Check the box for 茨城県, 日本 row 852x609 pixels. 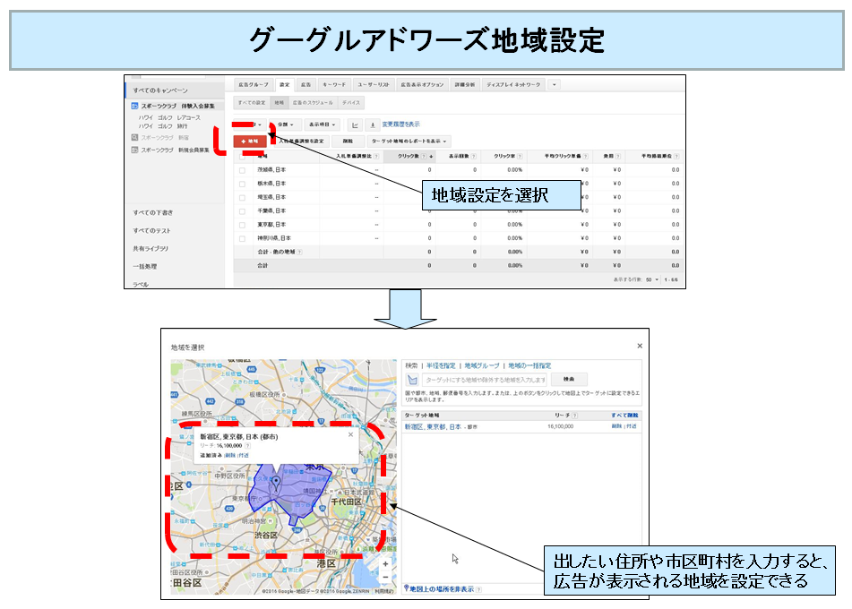(243, 170)
